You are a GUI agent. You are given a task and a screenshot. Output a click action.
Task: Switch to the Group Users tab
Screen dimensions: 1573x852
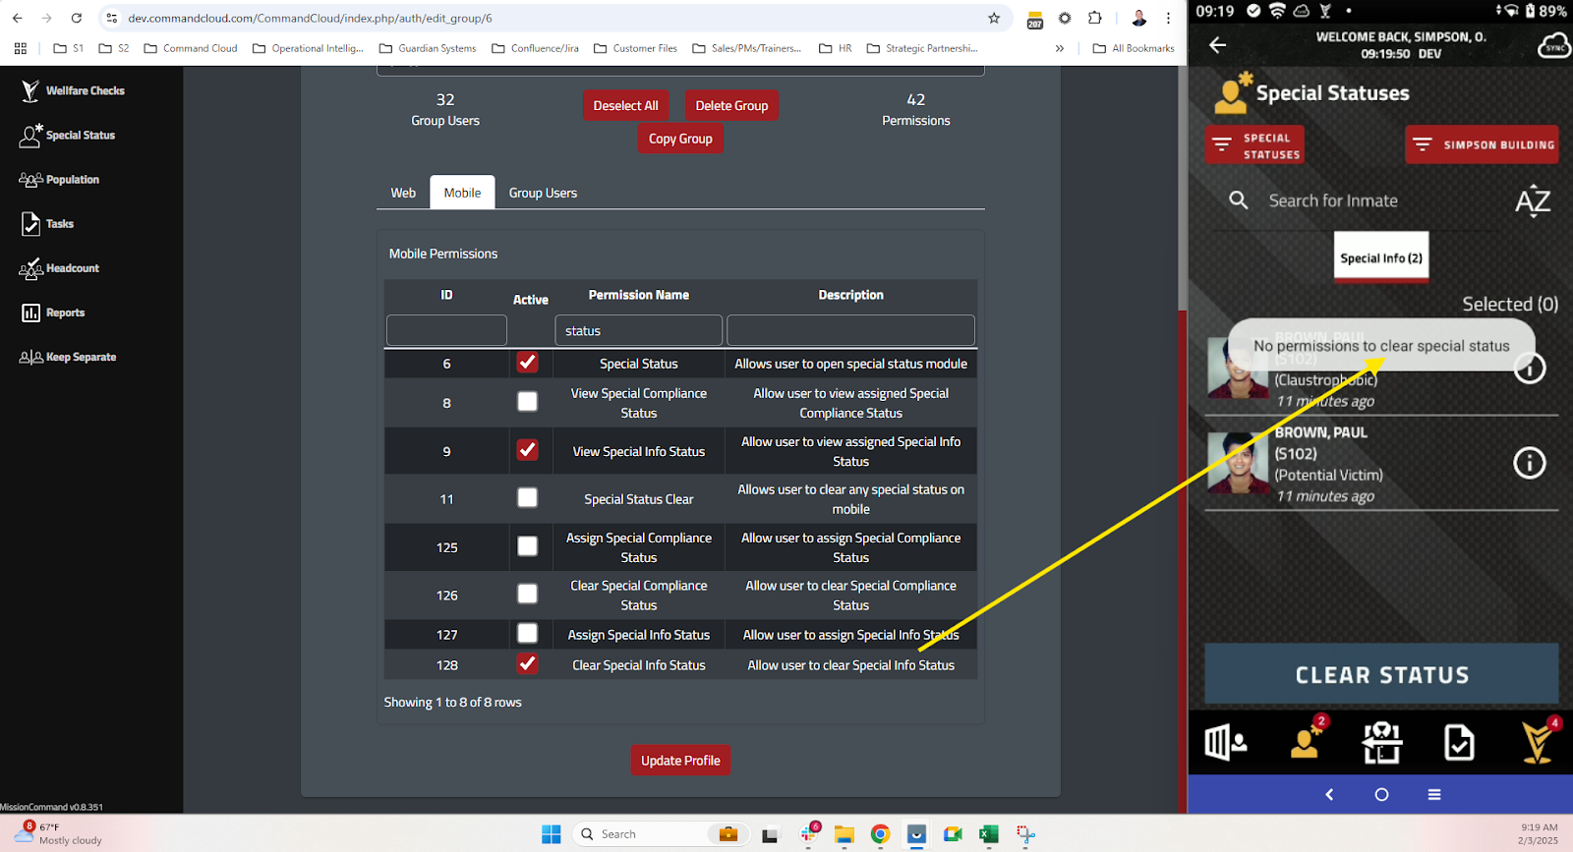pyautogui.click(x=543, y=193)
